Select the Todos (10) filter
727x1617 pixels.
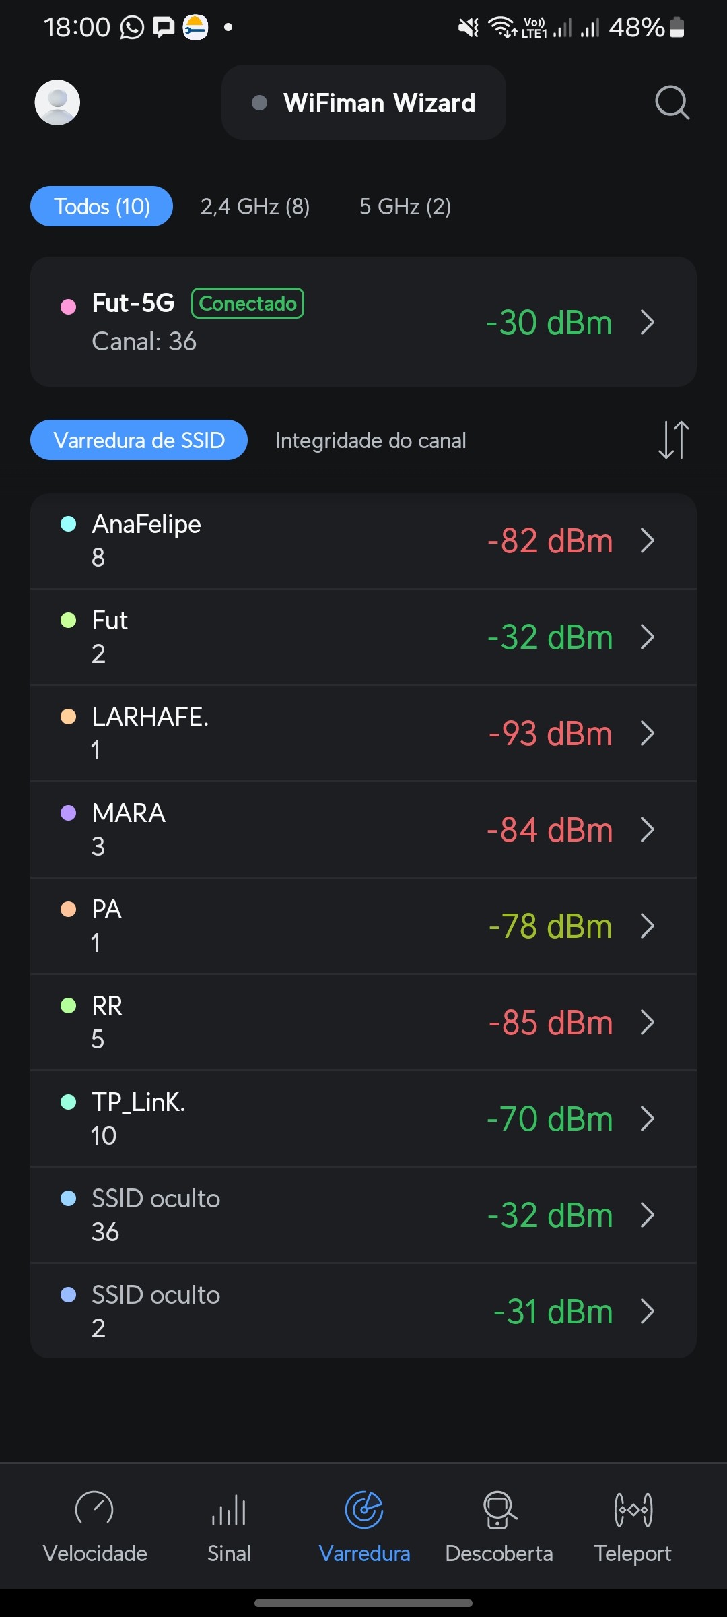pyautogui.click(x=102, y=206)
